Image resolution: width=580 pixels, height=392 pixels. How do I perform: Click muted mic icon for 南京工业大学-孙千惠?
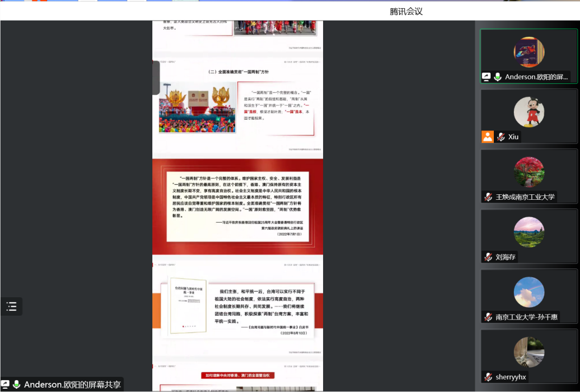click(488, 317)
